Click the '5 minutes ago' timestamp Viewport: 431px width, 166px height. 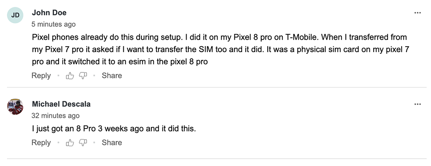[53, 24]
